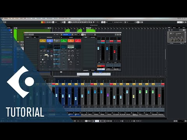The width and height of the screenshot is (187, 140).
Task: Select the Inserts tab in Channel Settings
Action: [28, 37]
